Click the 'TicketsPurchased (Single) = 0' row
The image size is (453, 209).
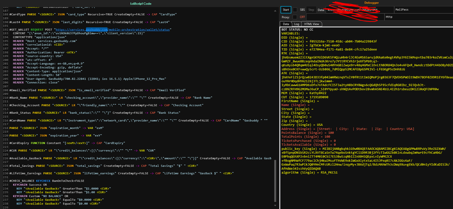pyautogui.click(x=309, y=141)
